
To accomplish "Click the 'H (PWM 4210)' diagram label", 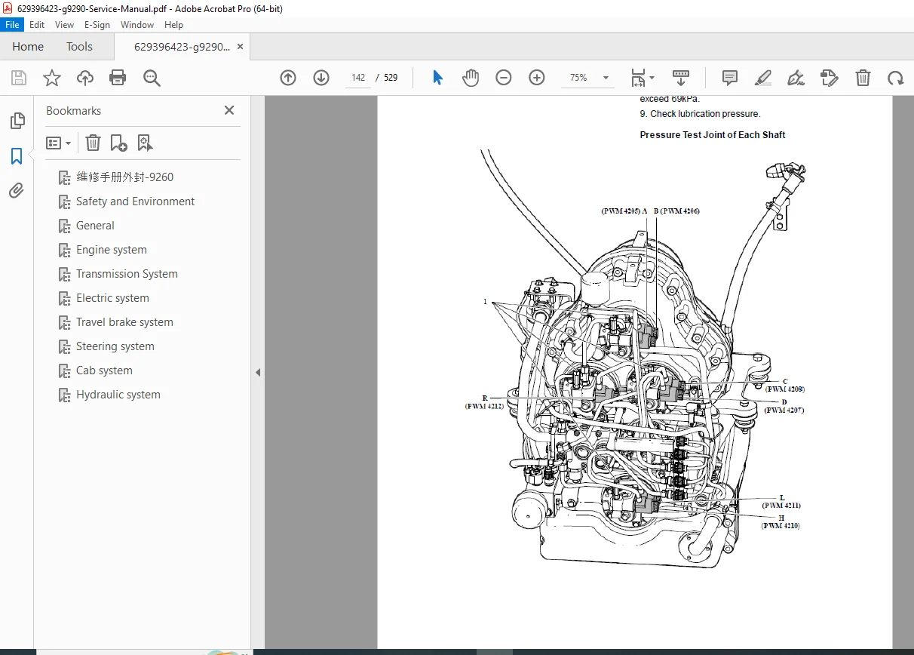I will click(781, 521).
